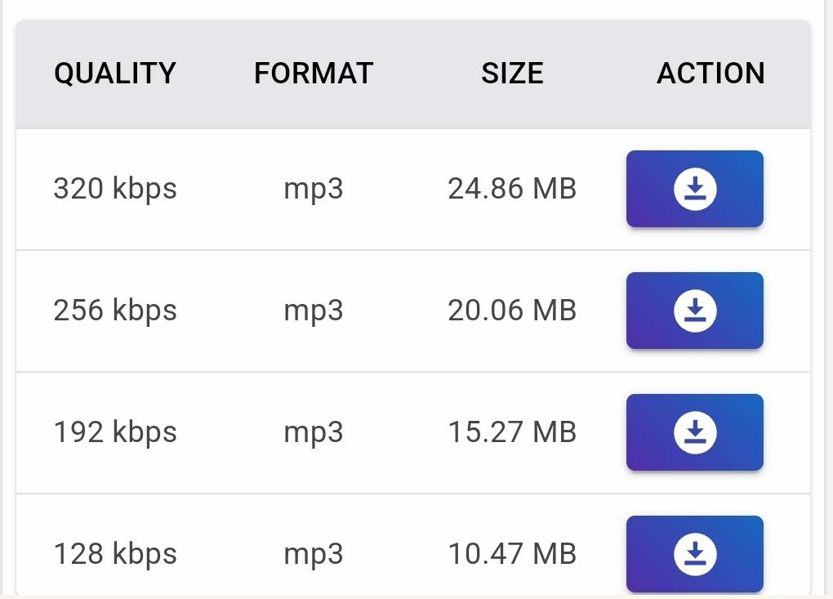The image size is (833, 599).
Task: Download the 128 kbps mp3 file
Action: (695, 554)
